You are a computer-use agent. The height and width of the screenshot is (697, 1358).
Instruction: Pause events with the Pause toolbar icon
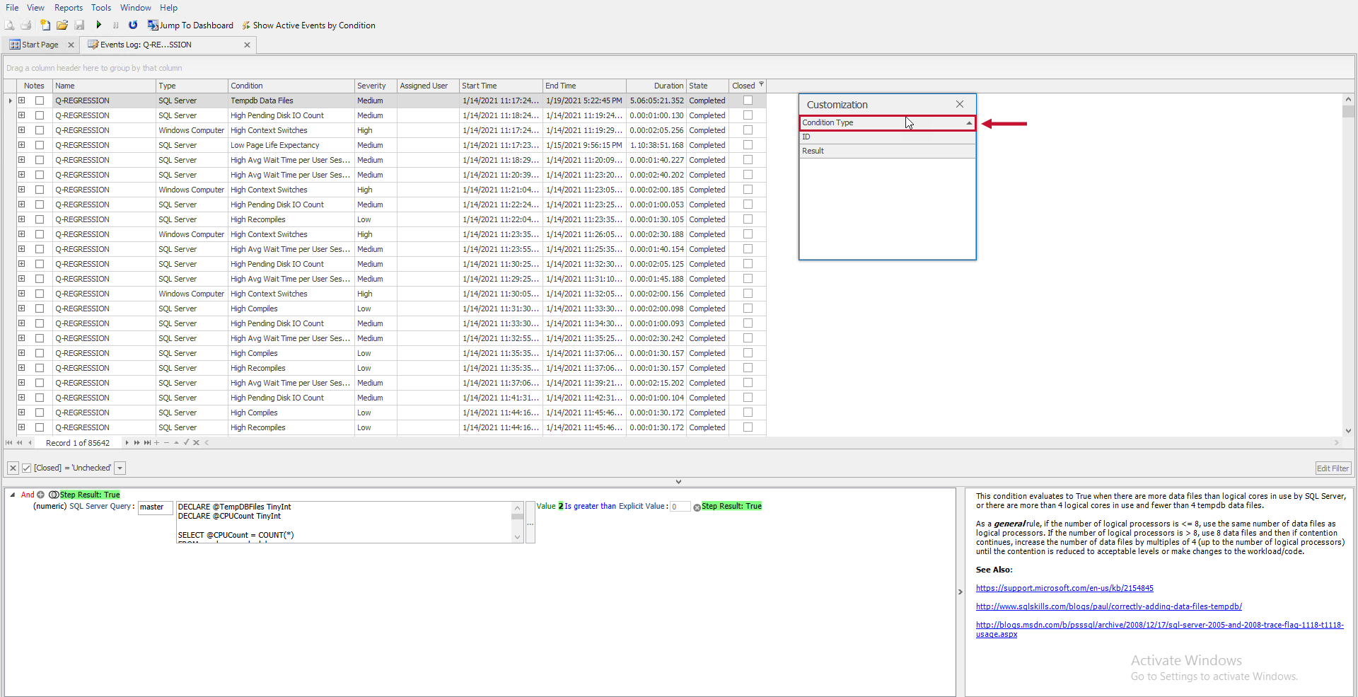pyautogui.click(x=115, y=25)
